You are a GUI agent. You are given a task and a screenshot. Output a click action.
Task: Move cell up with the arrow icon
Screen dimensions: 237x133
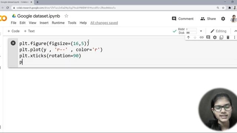(188, 37)
